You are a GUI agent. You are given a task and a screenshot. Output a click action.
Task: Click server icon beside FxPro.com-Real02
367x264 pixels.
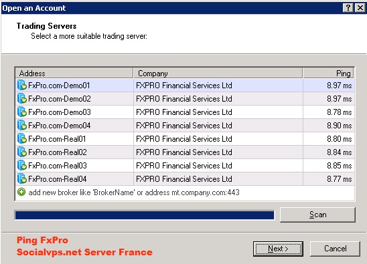(22, 152)
